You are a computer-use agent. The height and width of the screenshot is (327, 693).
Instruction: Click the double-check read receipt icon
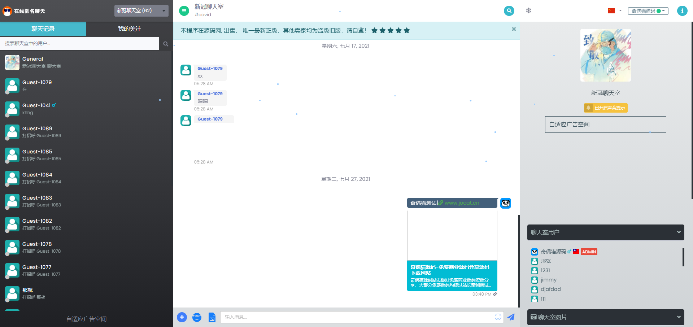tap(495, 294)
